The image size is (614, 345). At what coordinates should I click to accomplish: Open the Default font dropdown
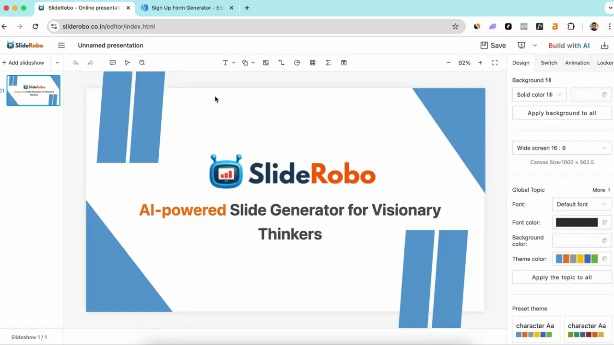coord(582,205)
